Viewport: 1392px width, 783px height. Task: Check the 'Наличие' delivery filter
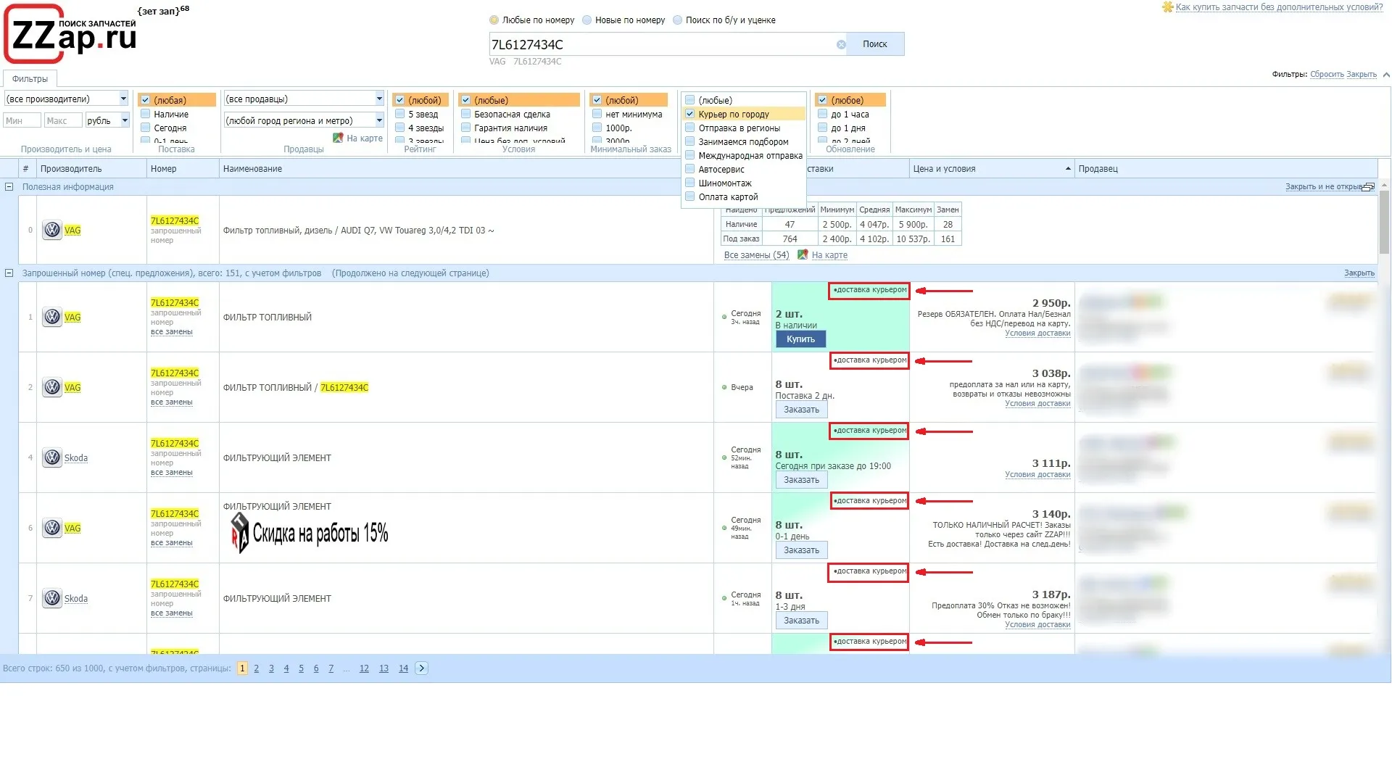point(146,114)
